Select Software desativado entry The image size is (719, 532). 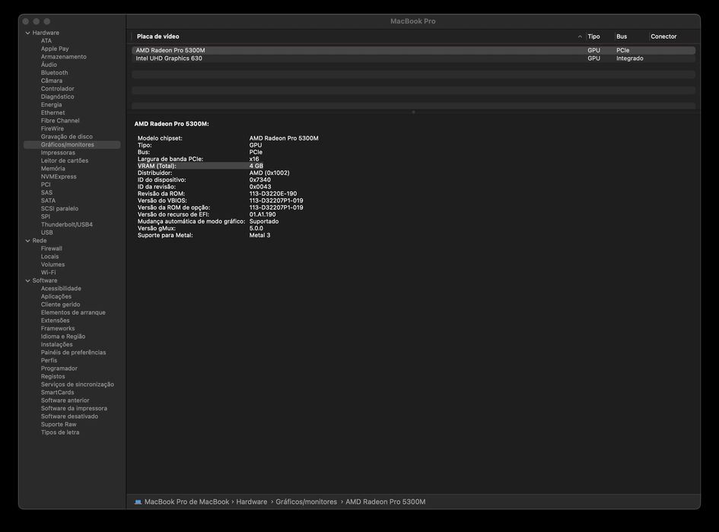pos(69,416)
